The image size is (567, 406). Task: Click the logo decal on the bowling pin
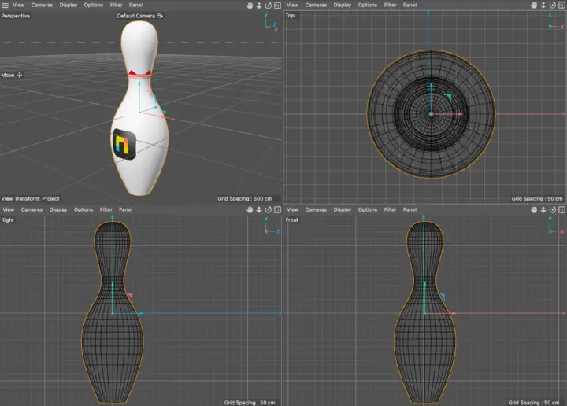point(124,144)
